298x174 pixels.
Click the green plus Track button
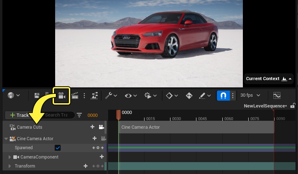click(x=19, y=115)
